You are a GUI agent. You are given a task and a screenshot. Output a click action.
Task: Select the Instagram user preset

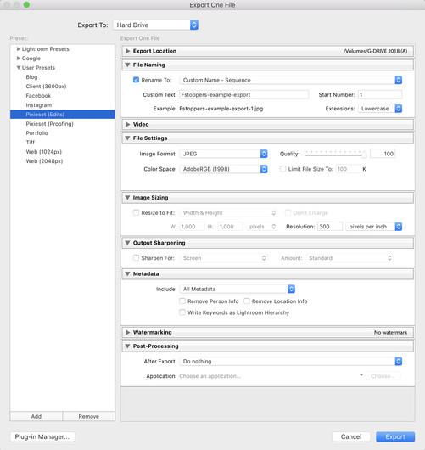[39, 105]
